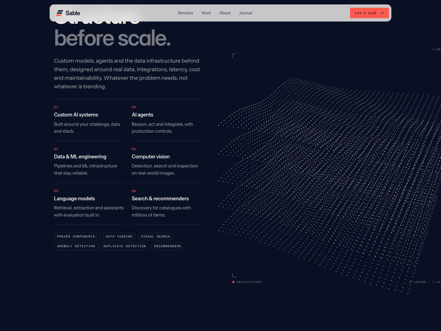This screenshot has height=331, width=441.
Task: Click the Sable wordmark text
Action: pyautogui.click(x=73, y=13)
